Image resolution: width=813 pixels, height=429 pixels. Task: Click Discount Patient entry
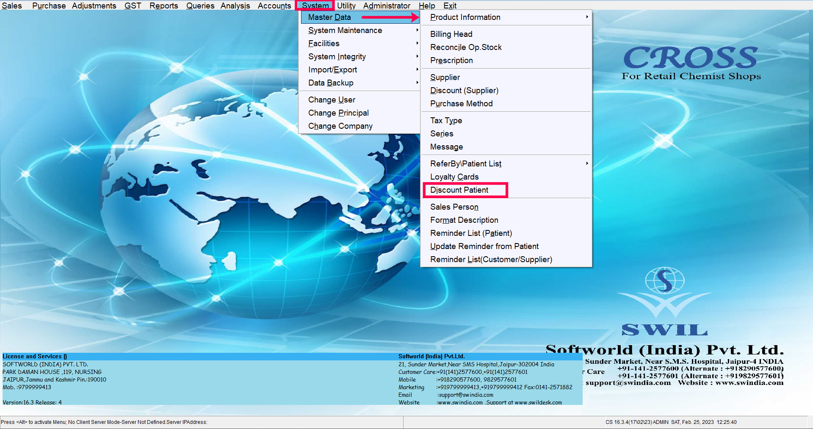[x=506, y=190]
